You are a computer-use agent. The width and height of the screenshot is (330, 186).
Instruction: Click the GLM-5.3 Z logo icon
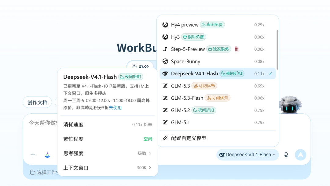click(165, 86)
